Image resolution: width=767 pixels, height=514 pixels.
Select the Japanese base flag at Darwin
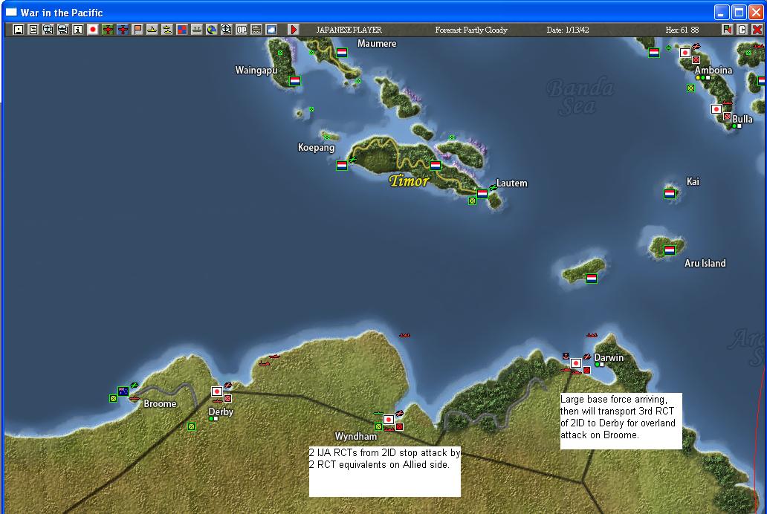point(576,363)
